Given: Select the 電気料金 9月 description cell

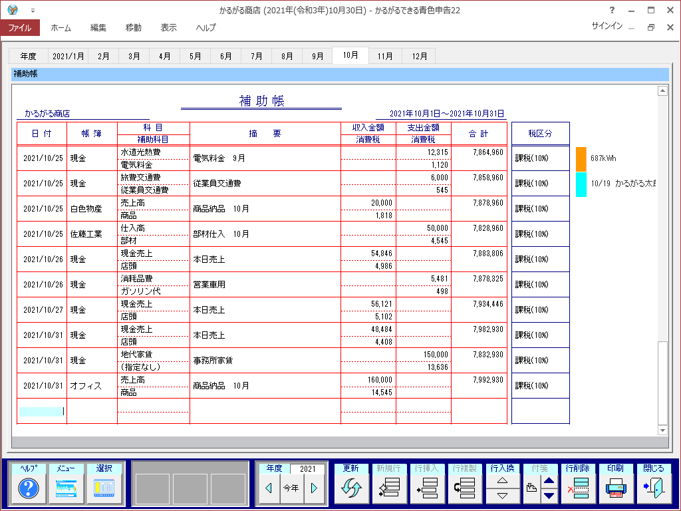Looking at the screenshot, I should click(x=265, y=158).
